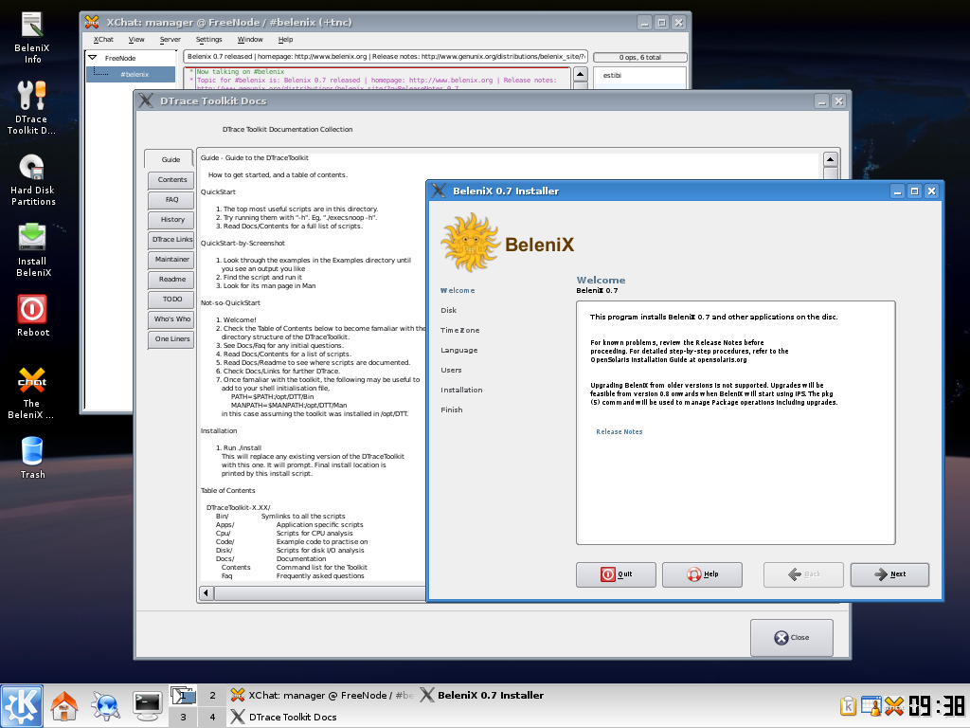The width and height of the screenshot is (970, 728).
Task: Click Back button in BeleniX Installer
Action: coord(803,574)
